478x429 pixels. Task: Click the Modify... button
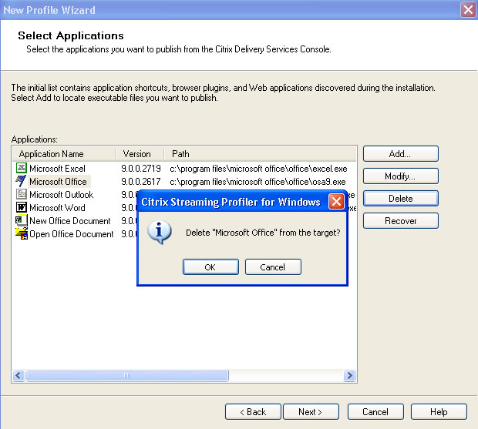[401, 176]
